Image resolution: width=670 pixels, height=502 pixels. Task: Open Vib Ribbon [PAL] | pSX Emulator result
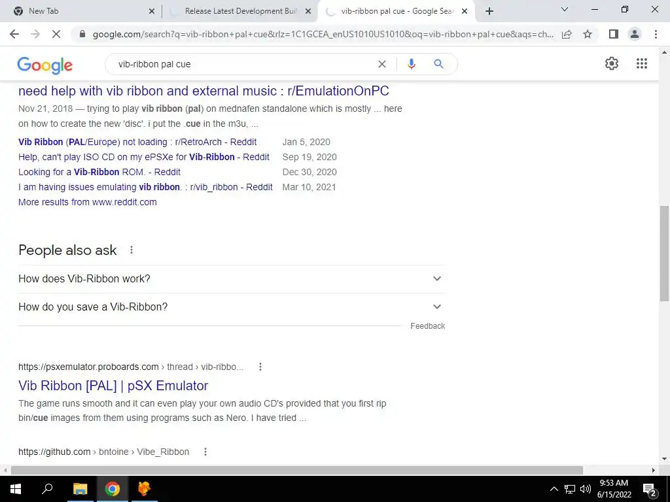point(113,386)
